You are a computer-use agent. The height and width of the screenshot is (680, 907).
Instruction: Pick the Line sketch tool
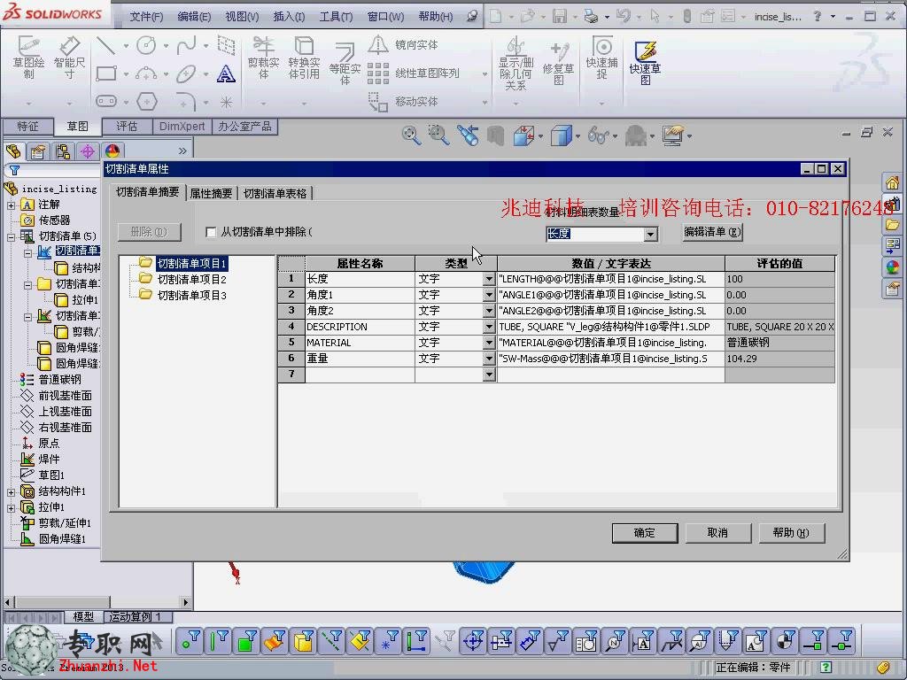[x=105, y=45]
